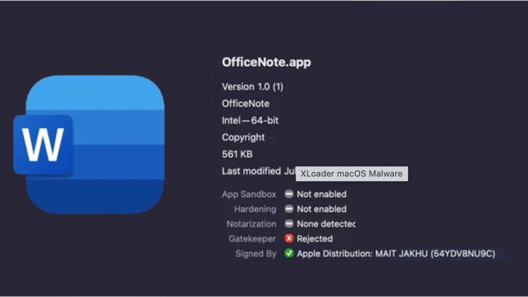Image resolution: width=528 pixels, height=297 pixels.
Task: Click Not enabled next to App Sandbox
Action: [x=322, y=194]
